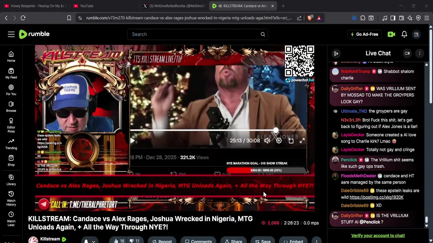The image size is (433, 243).
Task: Open Brave Leo AI icon
Action: tap(410, 18)
